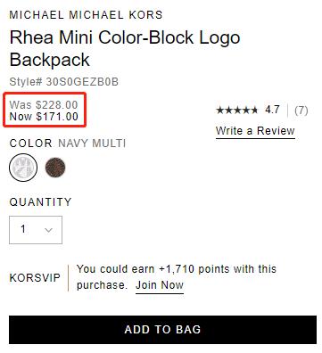Click the 4.7 rating score
This screenshot has height=353, width=322.
click(272, 110)
